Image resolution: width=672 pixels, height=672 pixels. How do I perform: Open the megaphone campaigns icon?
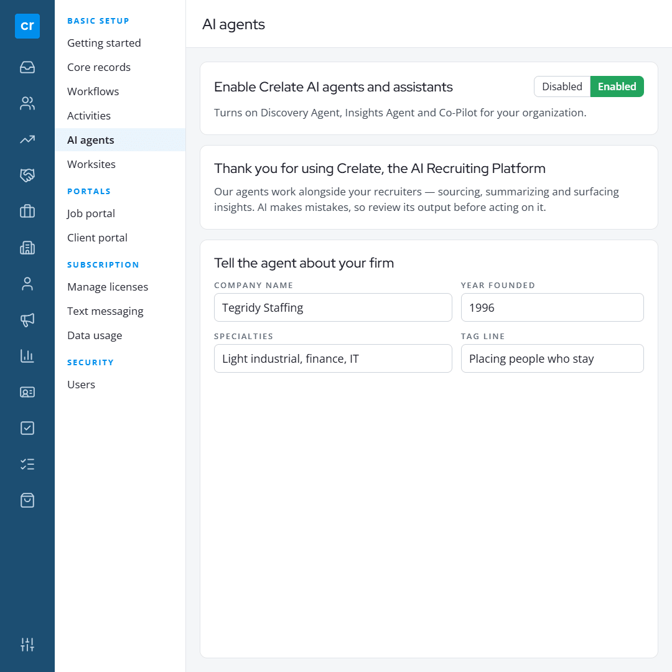point(27,320)
